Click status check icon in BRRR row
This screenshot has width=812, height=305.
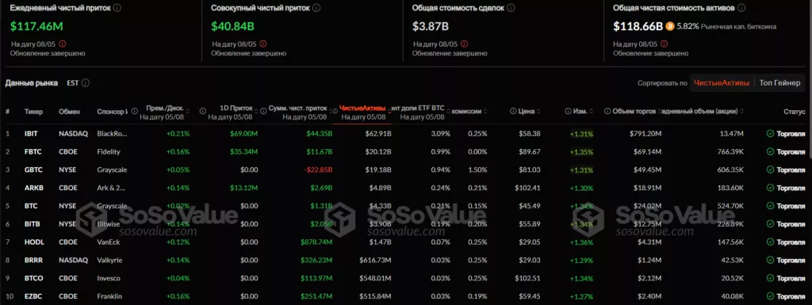[770, 260]
